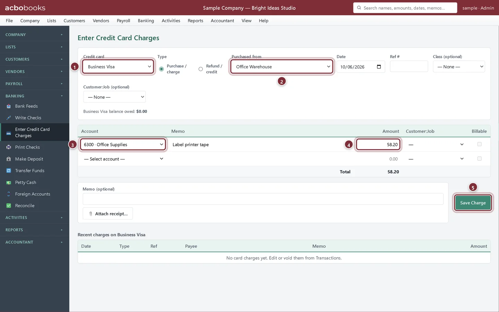Click the Print Checks printer icon
The width and height of the screenshot is (499, 312).
click(9, 147)
